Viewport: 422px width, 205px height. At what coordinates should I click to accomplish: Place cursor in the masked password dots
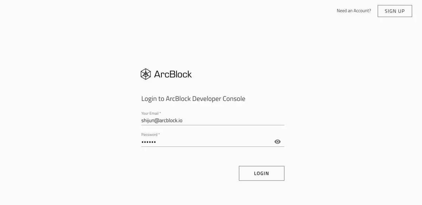click(x=148, y=142)
